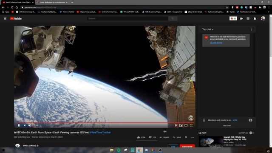Click the YouTube search magnifier button
This screenshot has height=153, width=272.
click(x=173, y=19)
